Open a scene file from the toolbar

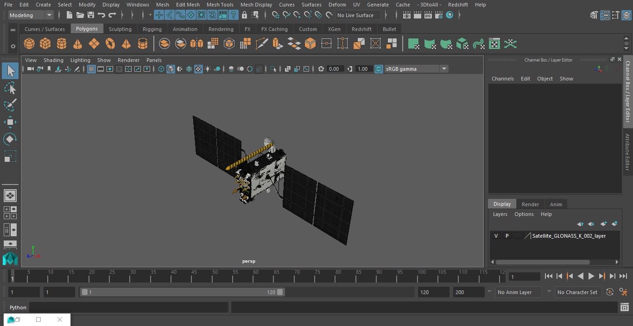[x=80, y=15]
